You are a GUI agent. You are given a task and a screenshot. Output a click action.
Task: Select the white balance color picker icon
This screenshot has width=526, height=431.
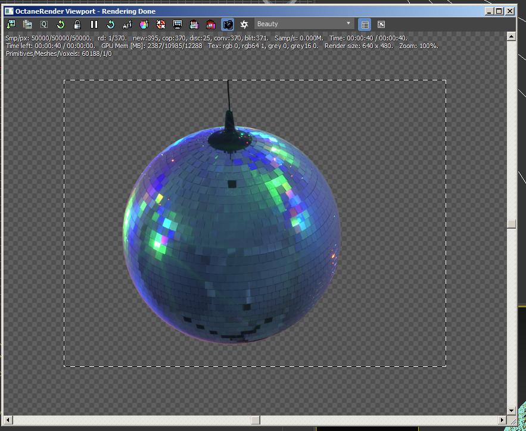tap(144, 24)
